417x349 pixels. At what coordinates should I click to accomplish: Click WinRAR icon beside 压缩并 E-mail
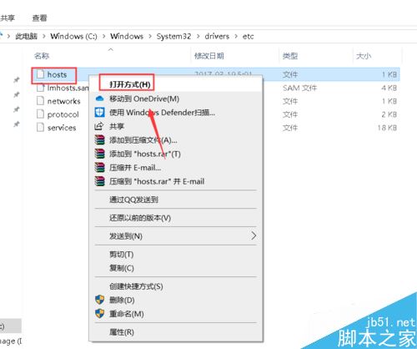click(x=99, y=167)
